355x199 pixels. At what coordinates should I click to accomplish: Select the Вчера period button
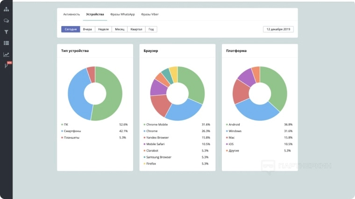coord(87,29)
